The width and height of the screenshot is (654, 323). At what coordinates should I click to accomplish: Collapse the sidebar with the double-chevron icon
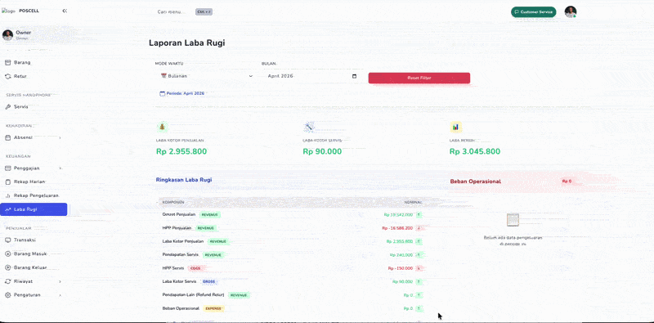[x=65, y=11]
